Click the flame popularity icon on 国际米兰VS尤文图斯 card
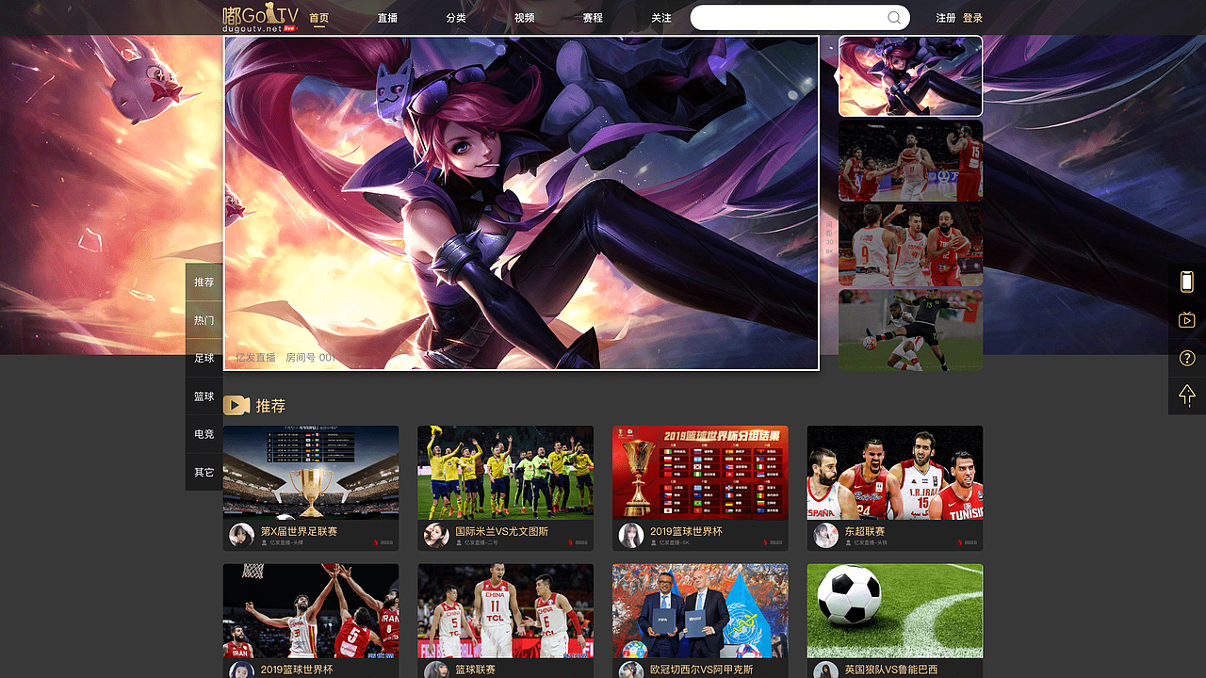This screenshot has width=1206, height=678. point(571,542)
